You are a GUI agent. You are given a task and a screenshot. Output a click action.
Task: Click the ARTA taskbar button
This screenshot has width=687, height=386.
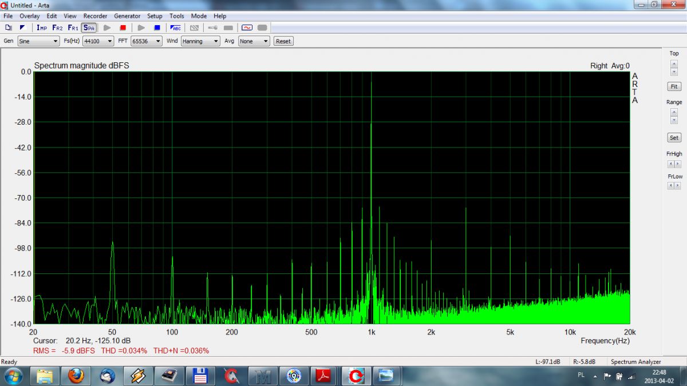click(x=356, y=376)
